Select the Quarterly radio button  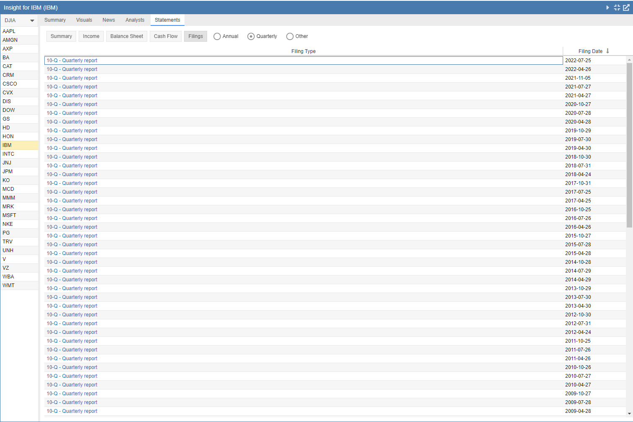coord(251,36)
